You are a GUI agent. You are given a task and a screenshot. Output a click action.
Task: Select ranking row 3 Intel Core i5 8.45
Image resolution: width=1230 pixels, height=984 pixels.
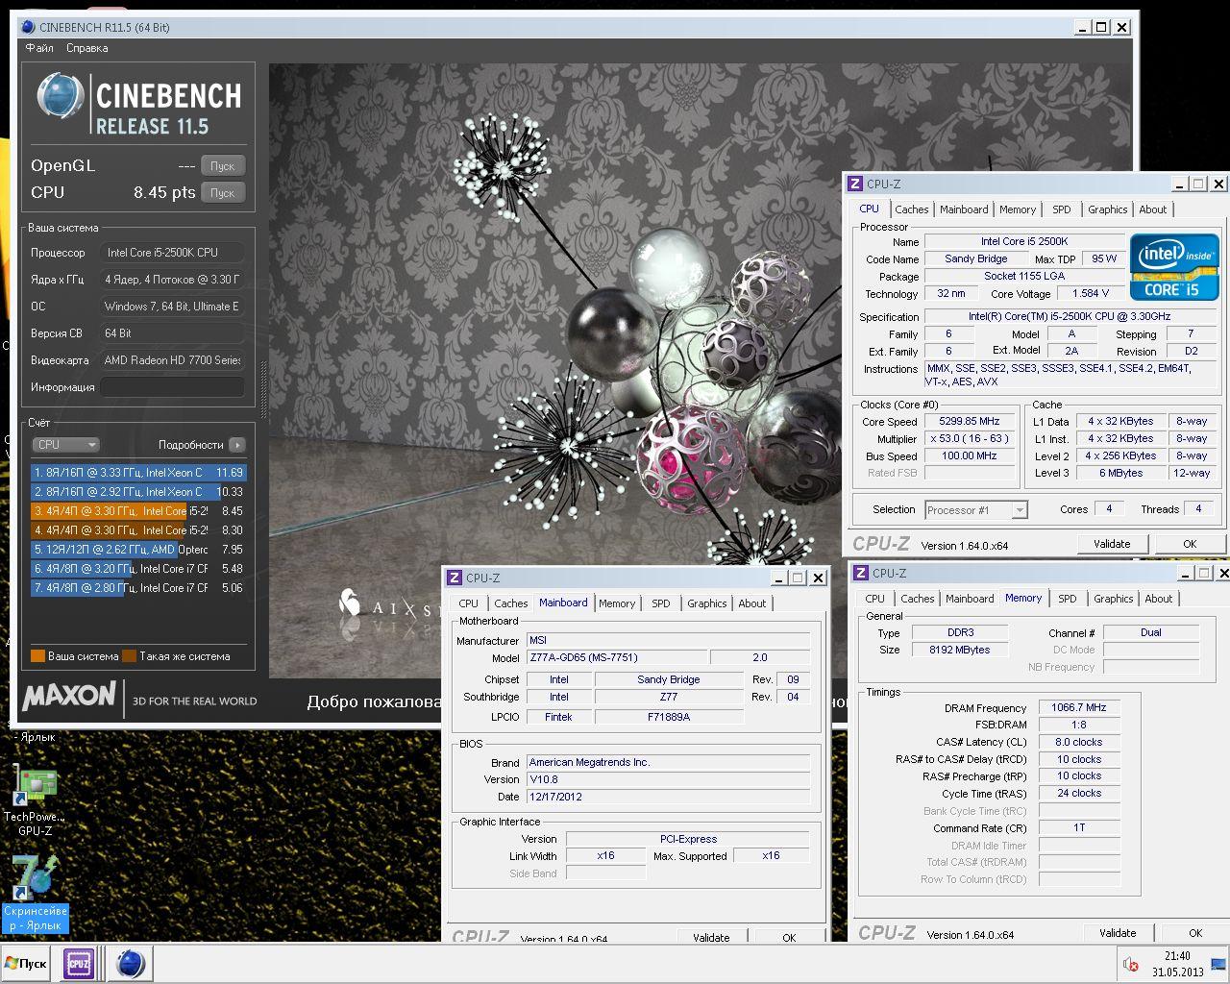tap(138, 511)
